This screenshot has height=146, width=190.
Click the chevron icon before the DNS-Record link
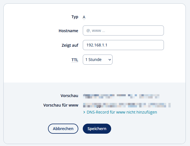[84, 112]
